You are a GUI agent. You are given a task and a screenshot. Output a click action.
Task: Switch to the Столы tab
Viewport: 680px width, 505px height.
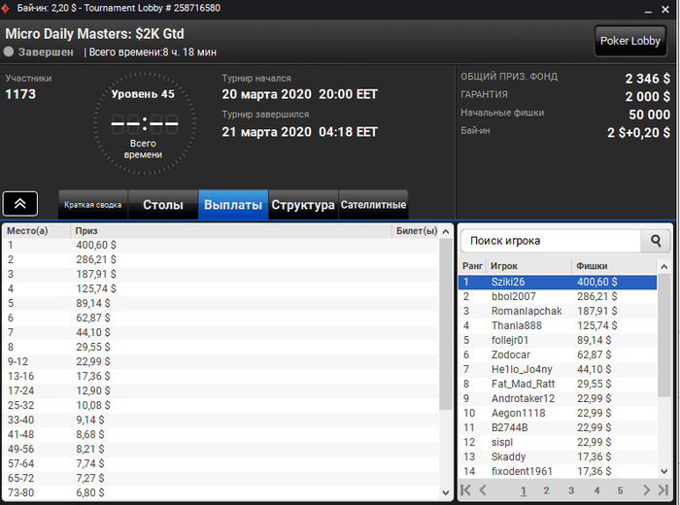(163, 205)
